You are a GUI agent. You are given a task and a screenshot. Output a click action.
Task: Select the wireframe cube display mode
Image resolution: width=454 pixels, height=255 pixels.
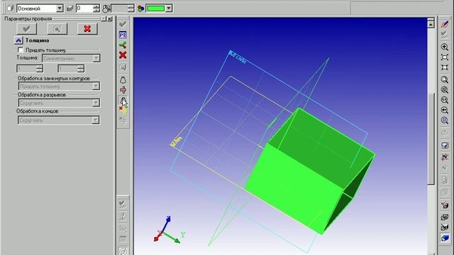tap(445, 217)
